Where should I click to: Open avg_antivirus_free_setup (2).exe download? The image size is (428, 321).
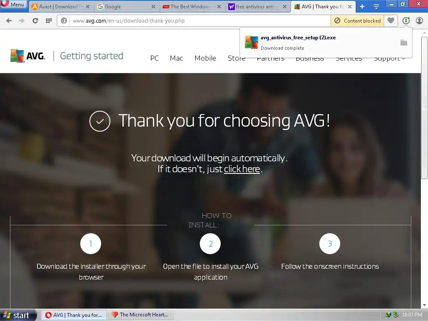[298, 38]
